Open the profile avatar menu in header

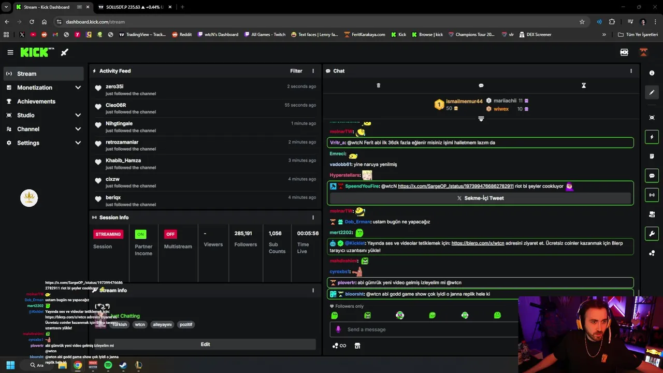[643, 52]
